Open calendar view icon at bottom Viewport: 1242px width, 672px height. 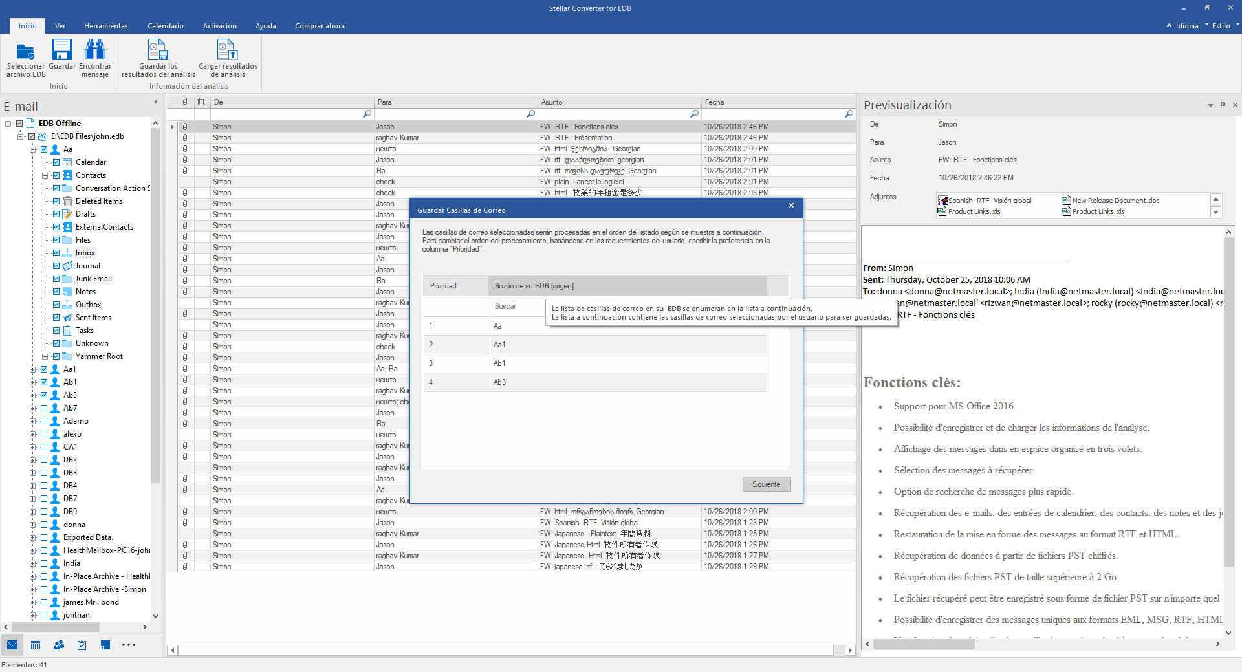tap(36, 645)
